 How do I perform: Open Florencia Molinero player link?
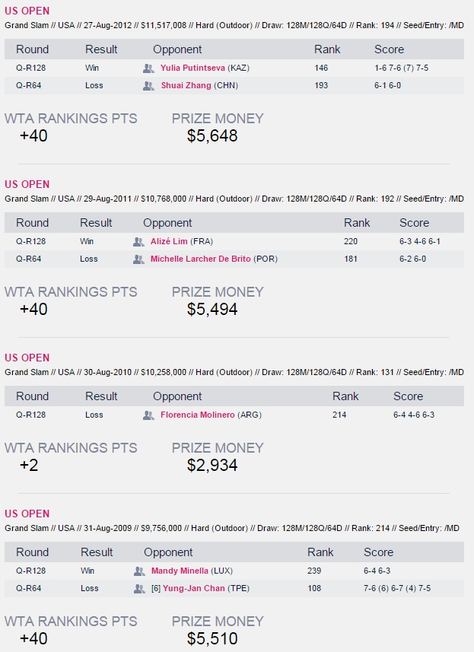click(x=198, y=415)
